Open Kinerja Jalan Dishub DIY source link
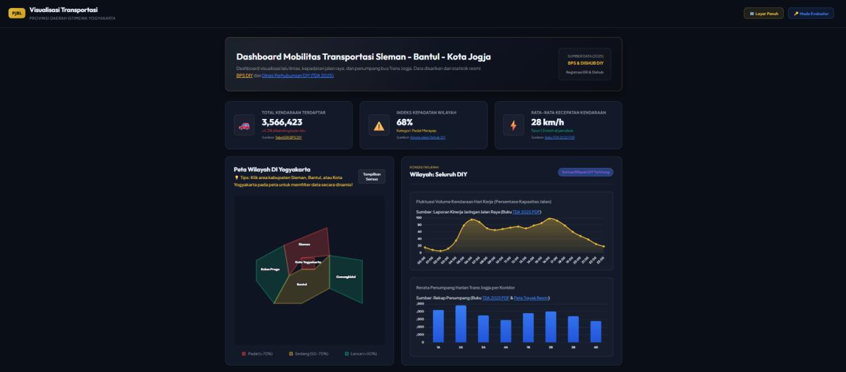This screenshot has width=846, height=372. point(428,137)
